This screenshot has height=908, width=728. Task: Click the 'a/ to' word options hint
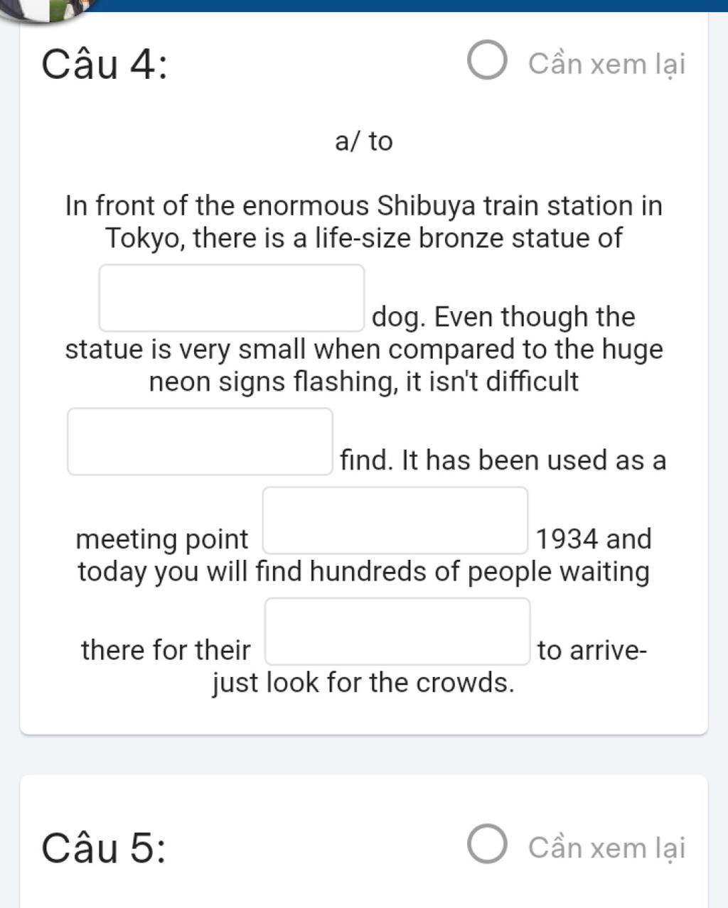coord(364,141)
